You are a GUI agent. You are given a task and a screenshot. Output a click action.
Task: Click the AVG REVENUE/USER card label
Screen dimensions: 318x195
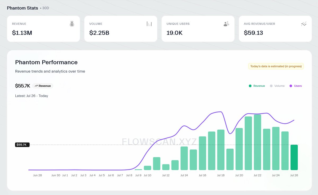(x=259, y=24)
